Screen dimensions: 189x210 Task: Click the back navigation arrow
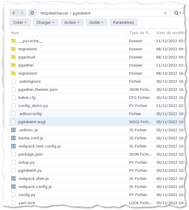[x=14, y=13]
